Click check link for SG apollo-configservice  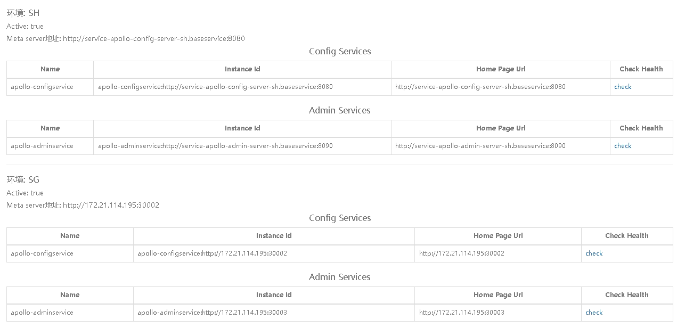tap(593, 253)
